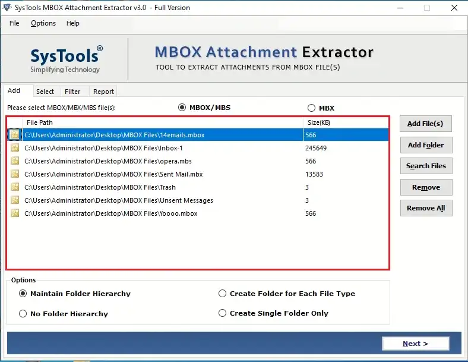Screen dimensions: 468x362
Task: Open the Report tab
Action: (x=103, y=92)
